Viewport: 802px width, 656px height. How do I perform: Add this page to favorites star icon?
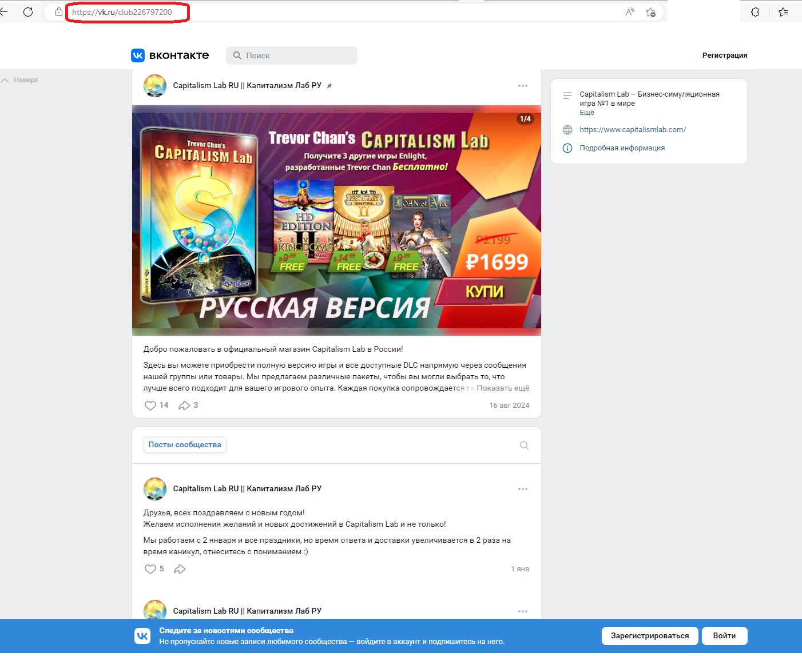pos(650,12)
